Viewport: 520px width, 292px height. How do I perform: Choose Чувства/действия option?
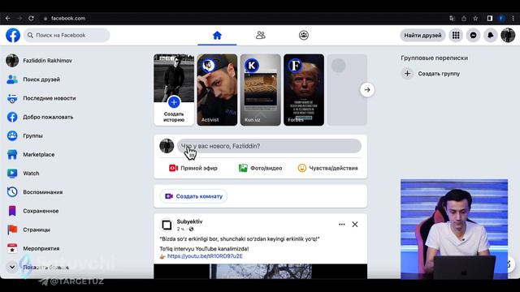pos(327,168)
